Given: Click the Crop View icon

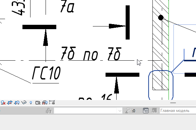Looking at the screenshot, I should [x=10, y=103].
